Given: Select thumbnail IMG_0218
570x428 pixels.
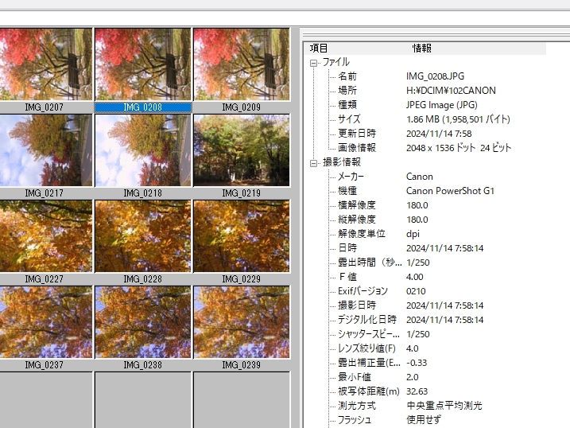Looking at the screenshot, I should click(x=143, y=150).
